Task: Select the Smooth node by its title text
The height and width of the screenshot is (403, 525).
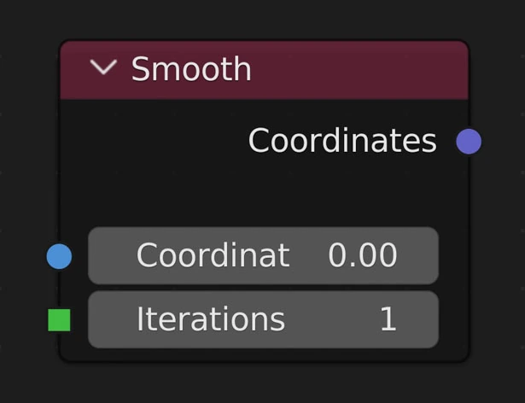Action: [x=191, y=69]
